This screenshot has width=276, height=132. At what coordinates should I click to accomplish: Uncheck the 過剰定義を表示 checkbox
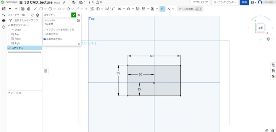point(45,39)
